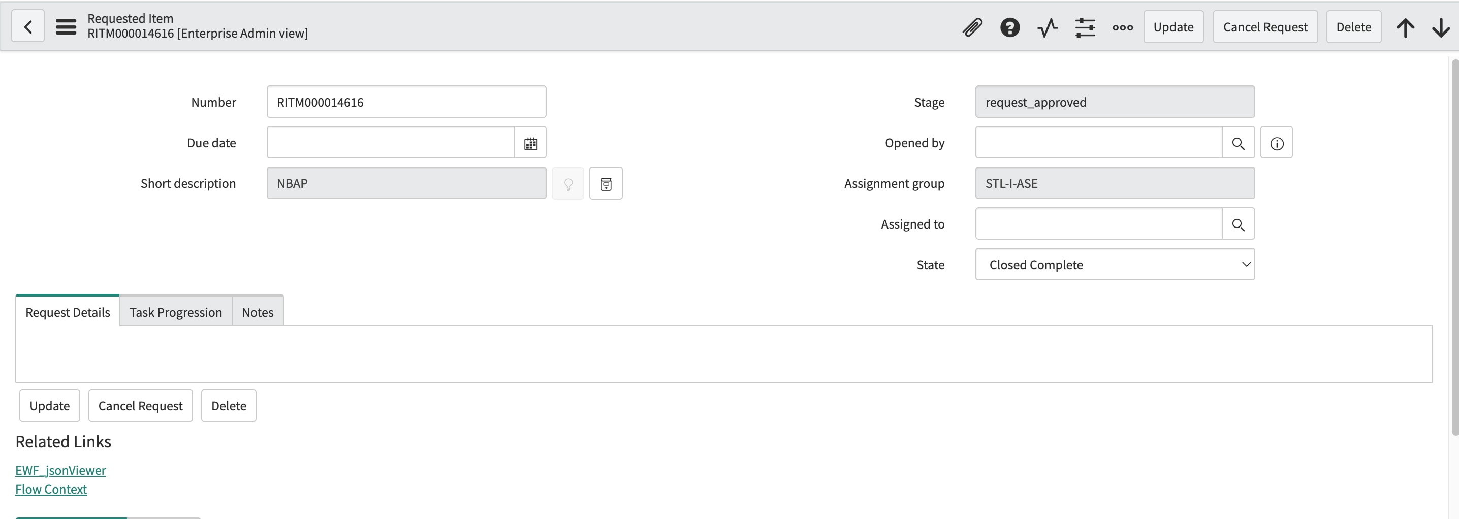Viewport: 1459px width, 519px height.
Task: Go back using the header back arrow
Action: click(28, 26)
